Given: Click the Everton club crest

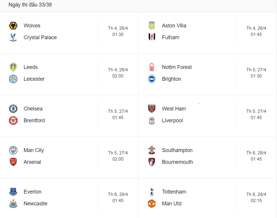Looking at the screenshot, I should coord(13,192).
